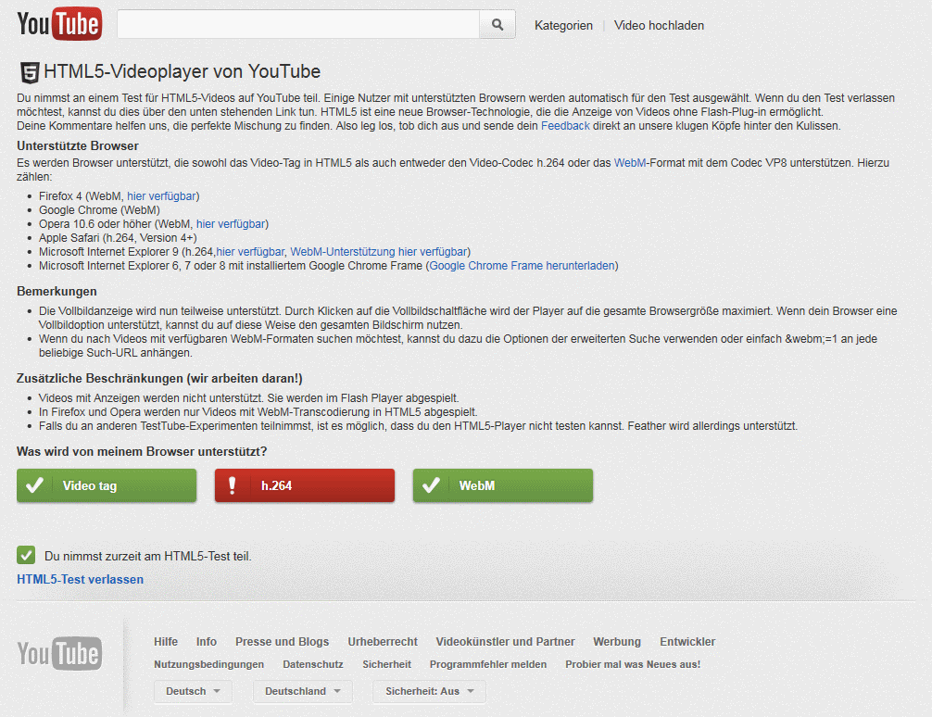Screen dimensions: 932x717
Task: Click the 'HTML5-Videoplayer von YouTube' title
Action: [182, 71]
